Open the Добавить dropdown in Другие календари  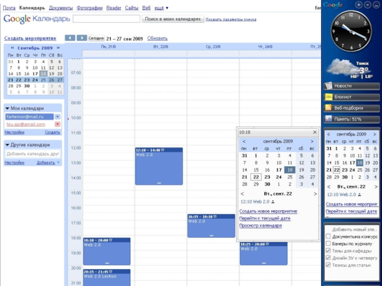48,163
